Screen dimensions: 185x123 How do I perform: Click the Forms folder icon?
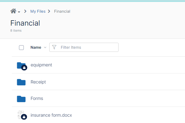click(21, 99)
